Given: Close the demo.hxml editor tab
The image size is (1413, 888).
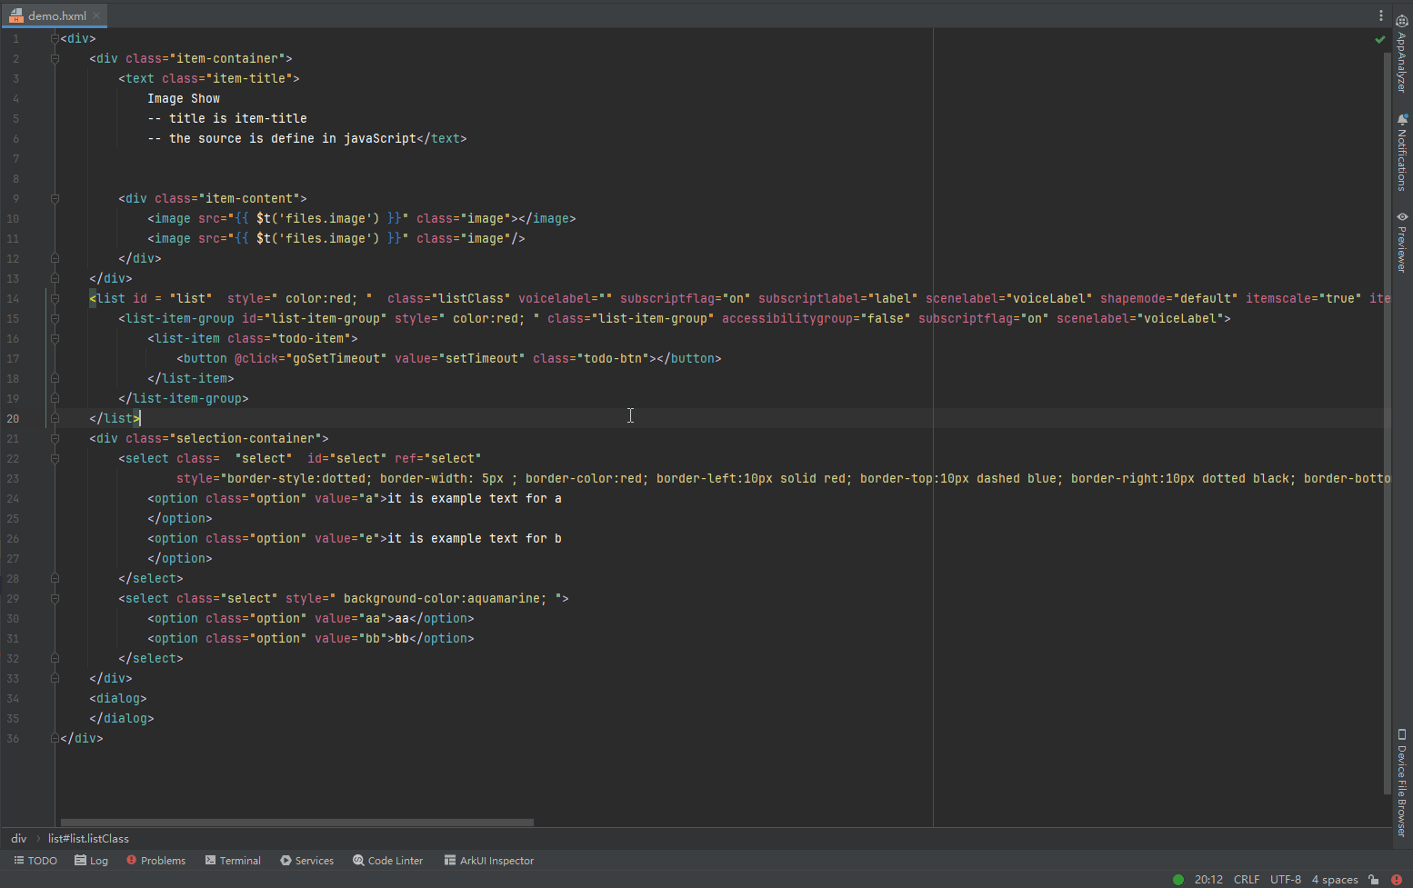Looking at the screenshot, I should tap(96, 15).
